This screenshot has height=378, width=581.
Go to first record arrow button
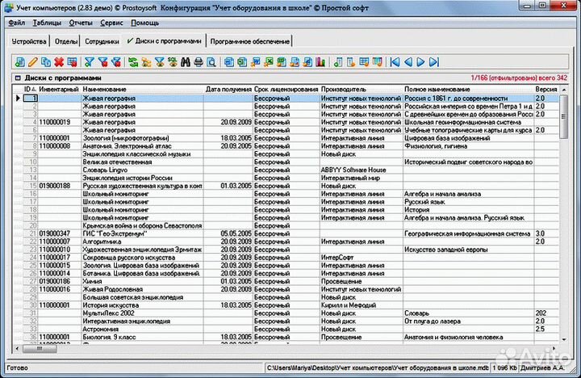point(395,61)
